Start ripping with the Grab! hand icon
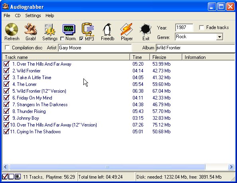 pyautogui.click(x=31, y=29)
